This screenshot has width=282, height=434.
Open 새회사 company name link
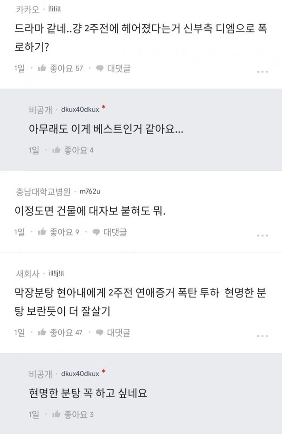pyautogui.click(x=26, y=274)
